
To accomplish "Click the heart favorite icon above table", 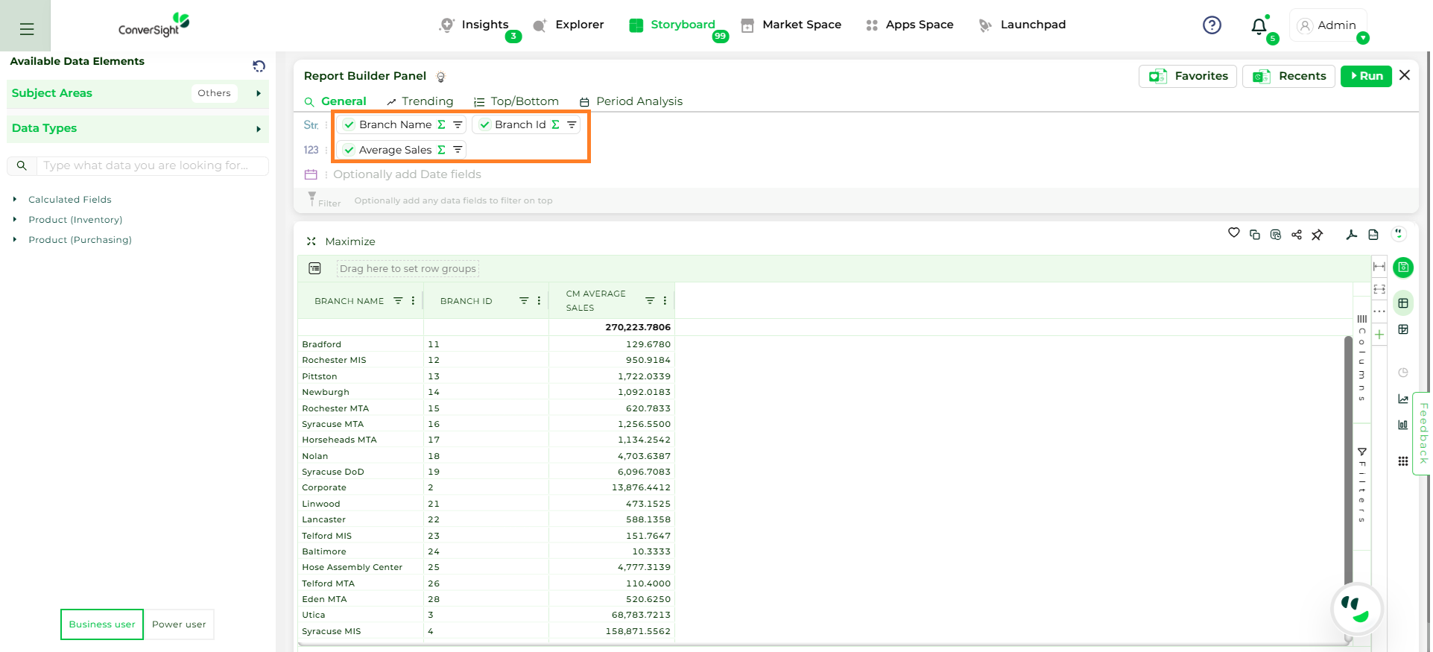I will click(1233, 233).
